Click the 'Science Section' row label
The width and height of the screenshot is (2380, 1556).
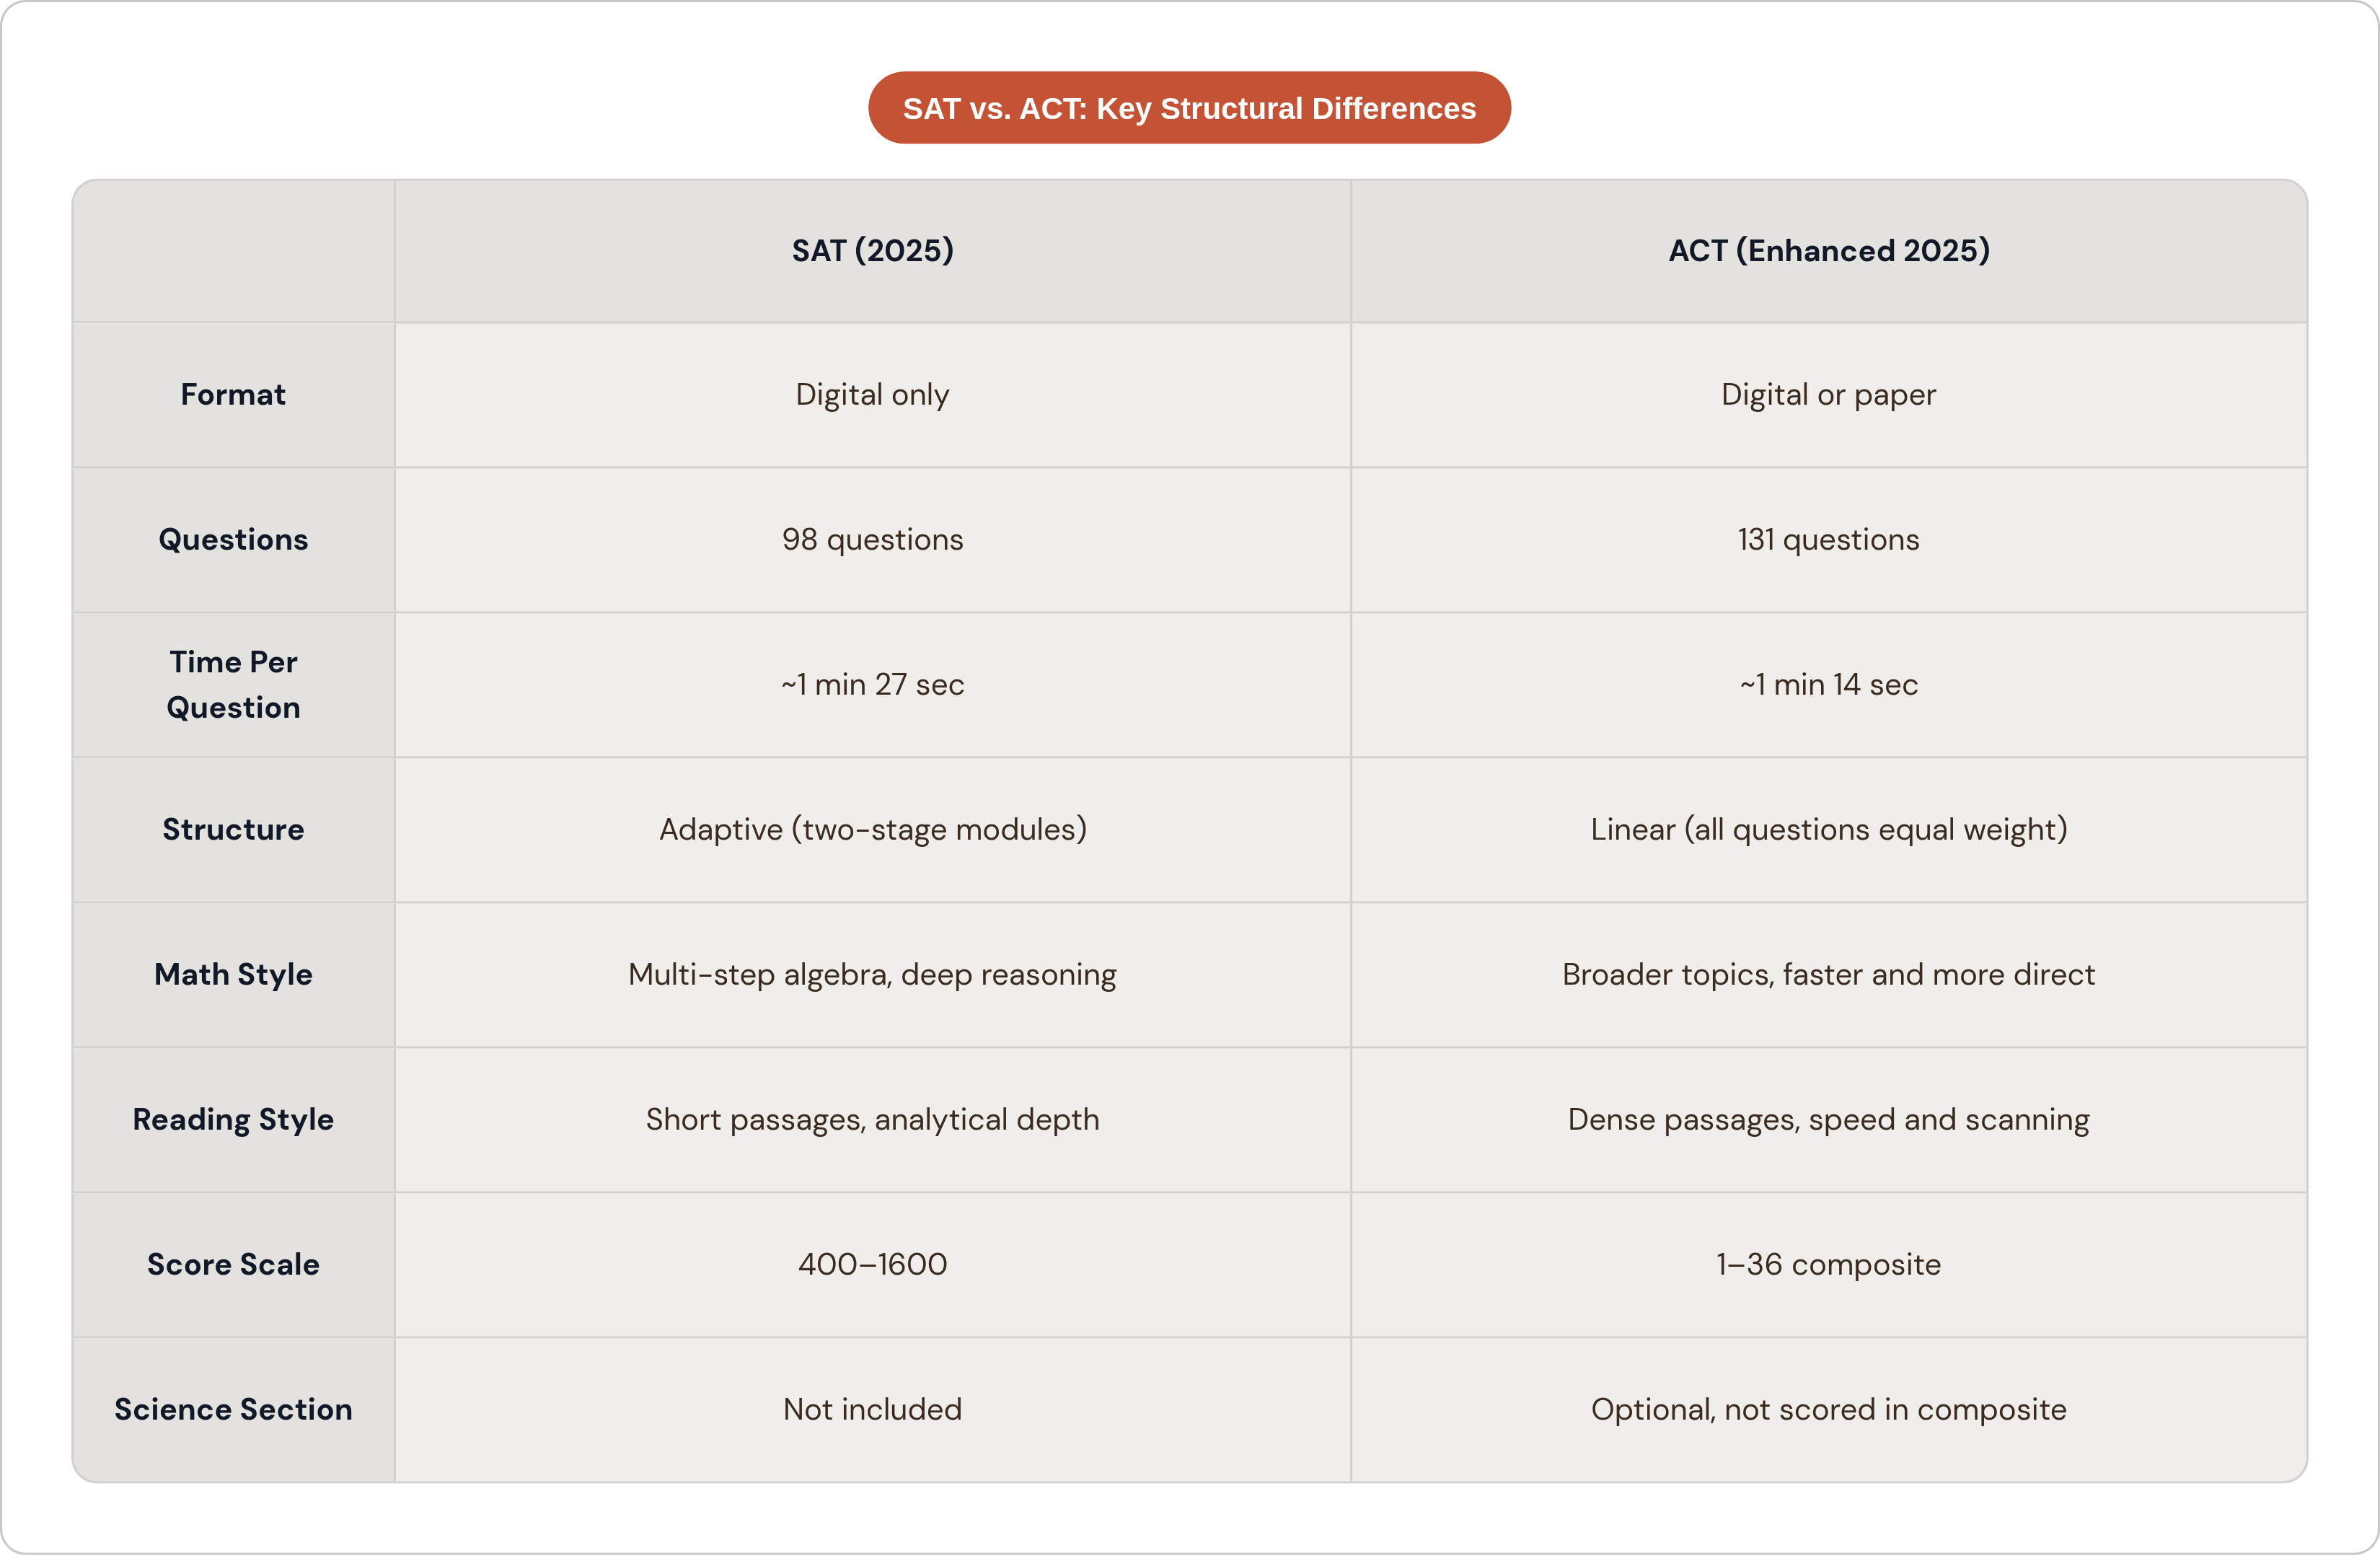point(233,1410)
